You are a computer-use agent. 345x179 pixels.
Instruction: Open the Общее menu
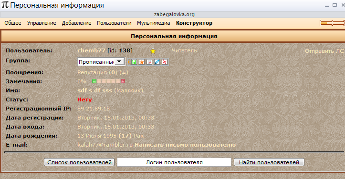(13, 23)
